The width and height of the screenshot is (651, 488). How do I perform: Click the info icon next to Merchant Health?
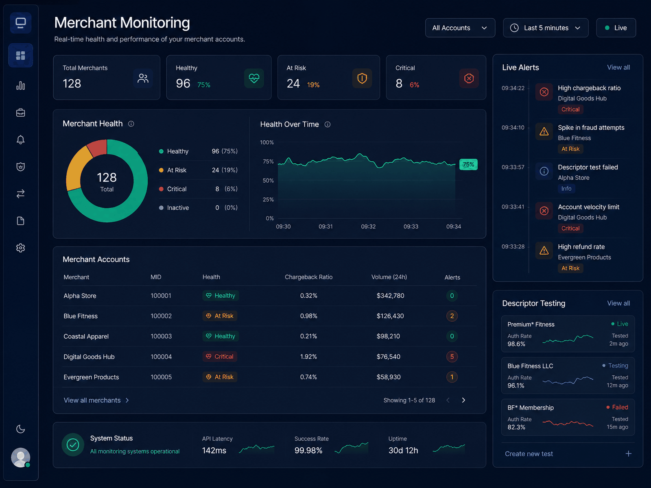click(x=131, y=124)
